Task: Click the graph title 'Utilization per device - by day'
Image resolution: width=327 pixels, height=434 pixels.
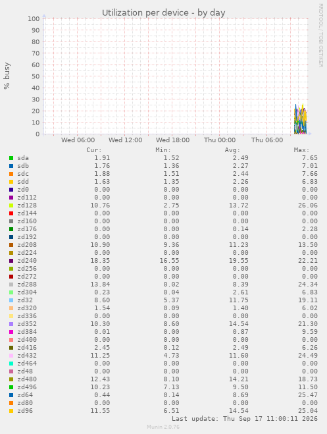Action: click(x=164, y=13)
